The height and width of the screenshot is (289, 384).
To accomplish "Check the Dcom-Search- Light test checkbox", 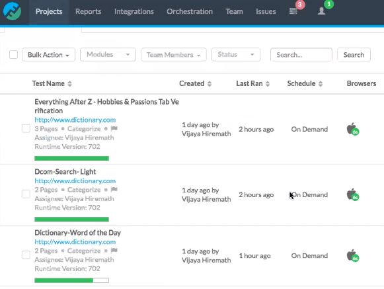I will pyautogui.click(x=26, y=194).
